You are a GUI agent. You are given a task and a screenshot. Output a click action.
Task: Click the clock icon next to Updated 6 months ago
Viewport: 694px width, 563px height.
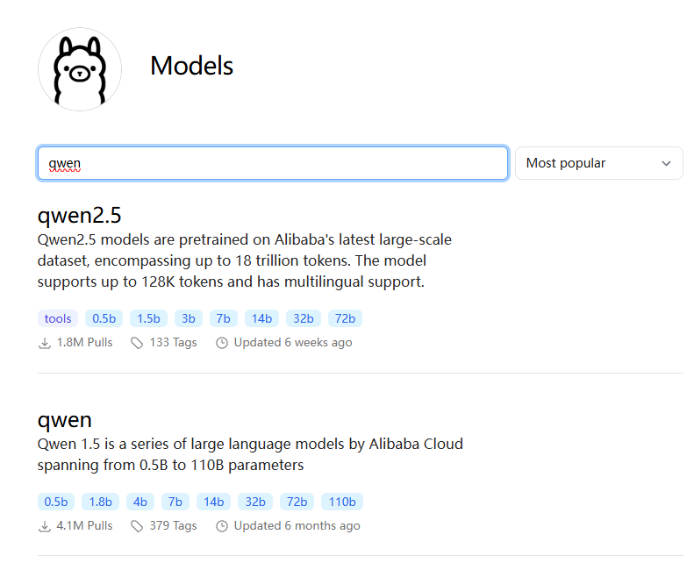(x=222, y=526)
